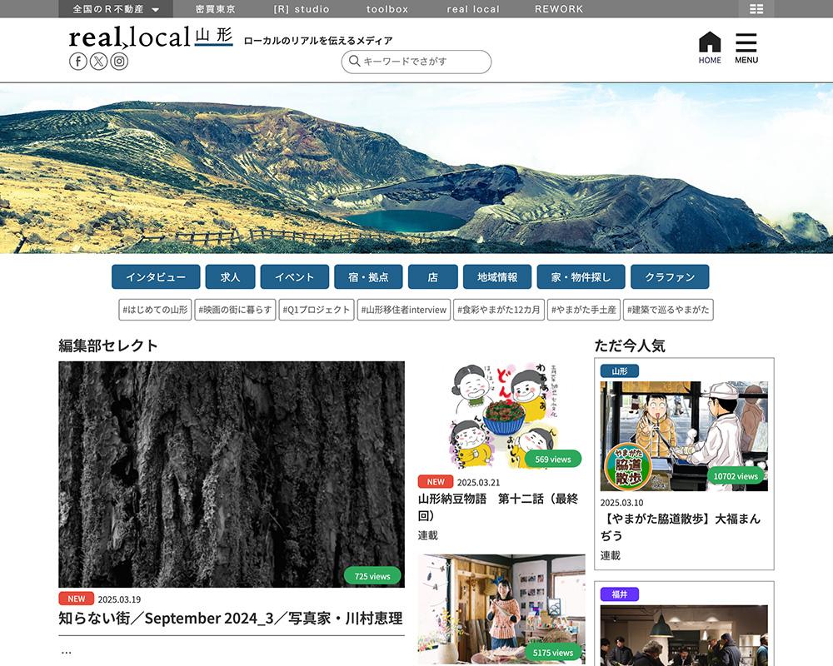The width and height of the screenshot is (833, 666).
Task: Open the #Q1プロジェクト tag
Action: [317, 310]
